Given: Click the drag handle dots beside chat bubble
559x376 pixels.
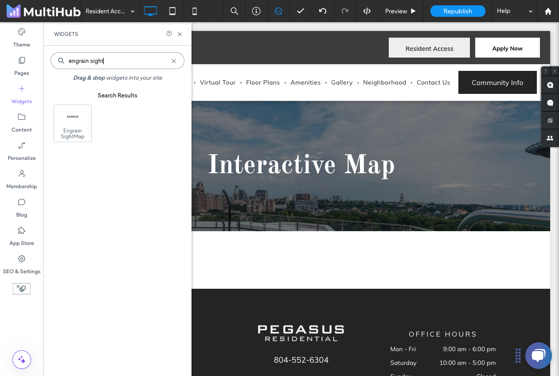Looking at the screenshot, I should 518,356.
